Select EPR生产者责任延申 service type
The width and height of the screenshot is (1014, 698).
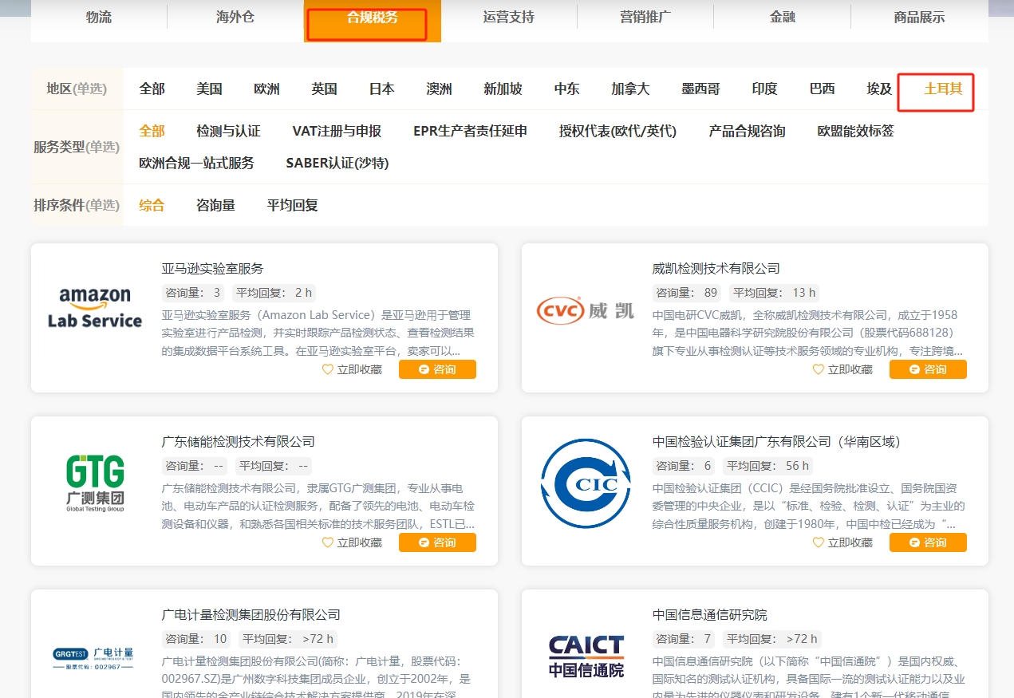coord(470,131)
